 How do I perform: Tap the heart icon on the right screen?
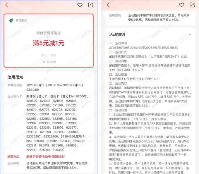click(x=181, y=5)
